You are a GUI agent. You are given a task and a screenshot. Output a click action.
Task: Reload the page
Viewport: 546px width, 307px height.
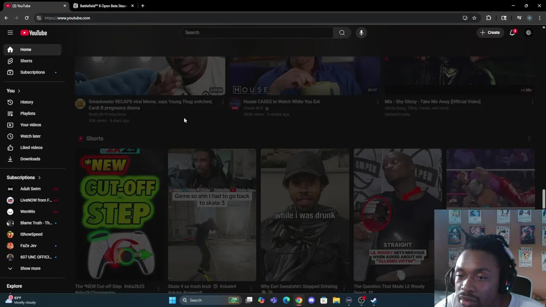coord(26,18)
